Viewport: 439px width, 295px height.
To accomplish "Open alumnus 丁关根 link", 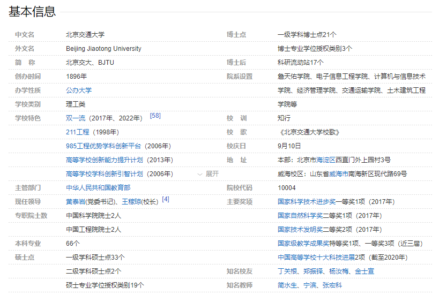I will point(287,271).
